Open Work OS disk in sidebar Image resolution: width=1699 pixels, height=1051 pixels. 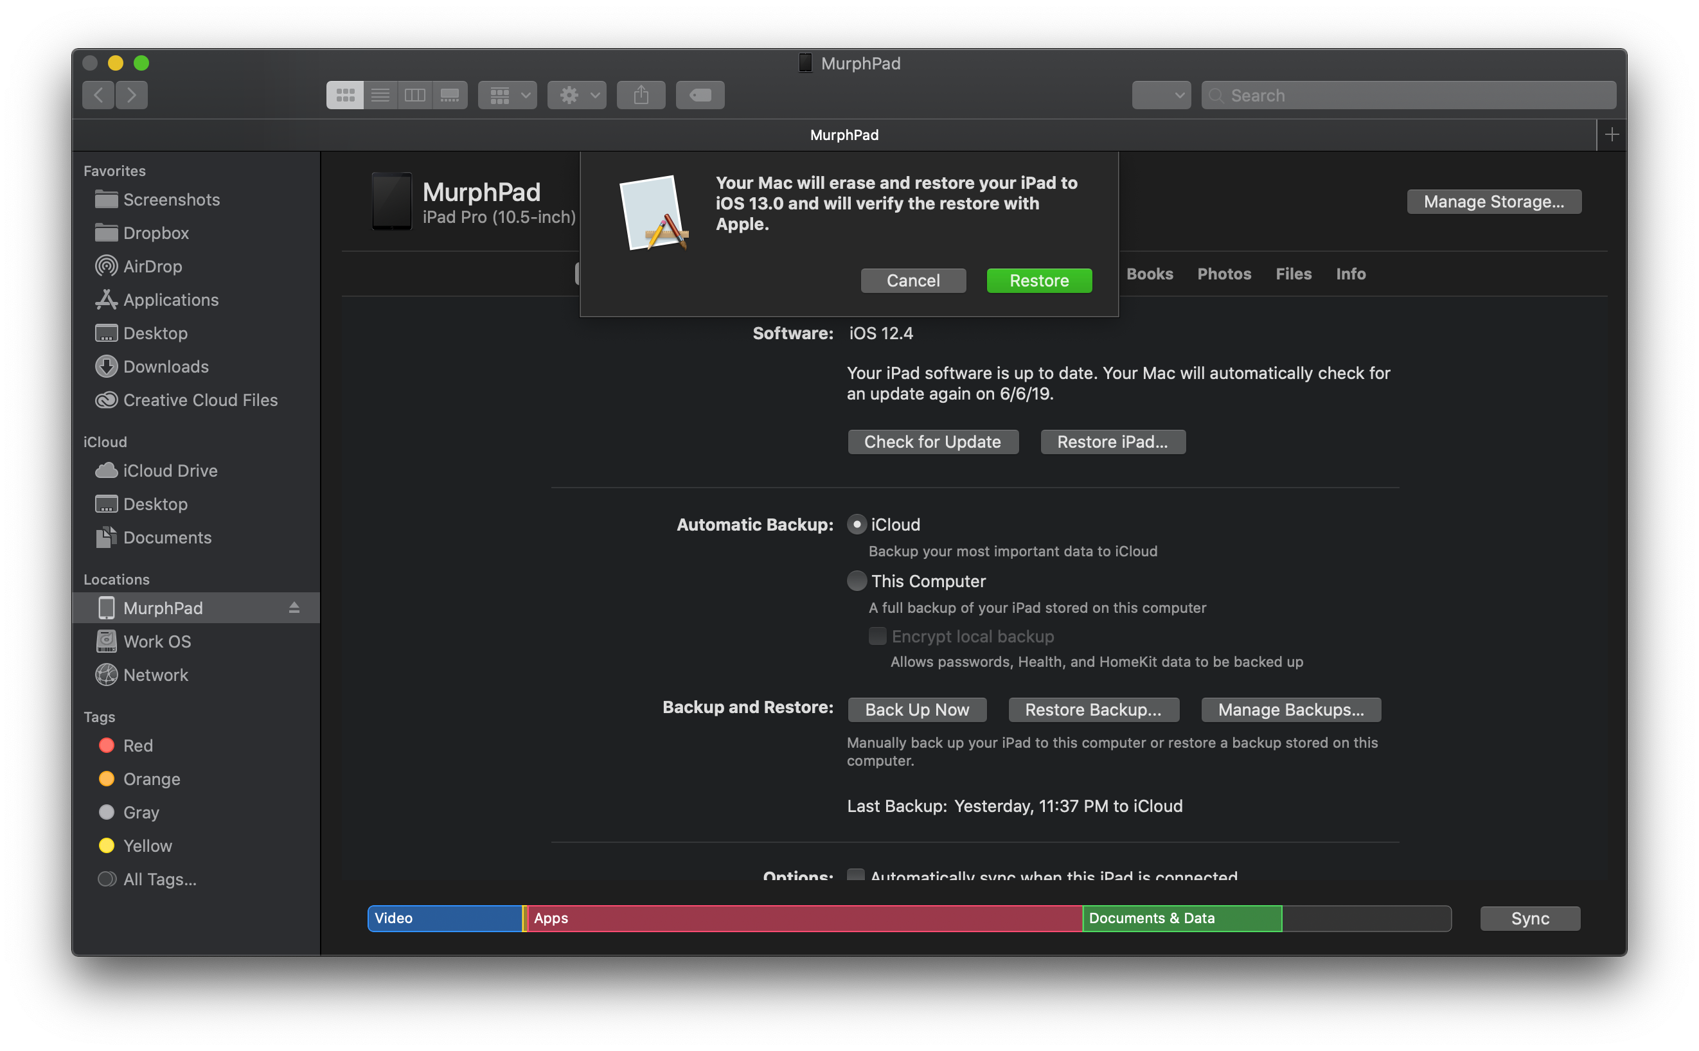pyautogui.click(x=196, y=642)
